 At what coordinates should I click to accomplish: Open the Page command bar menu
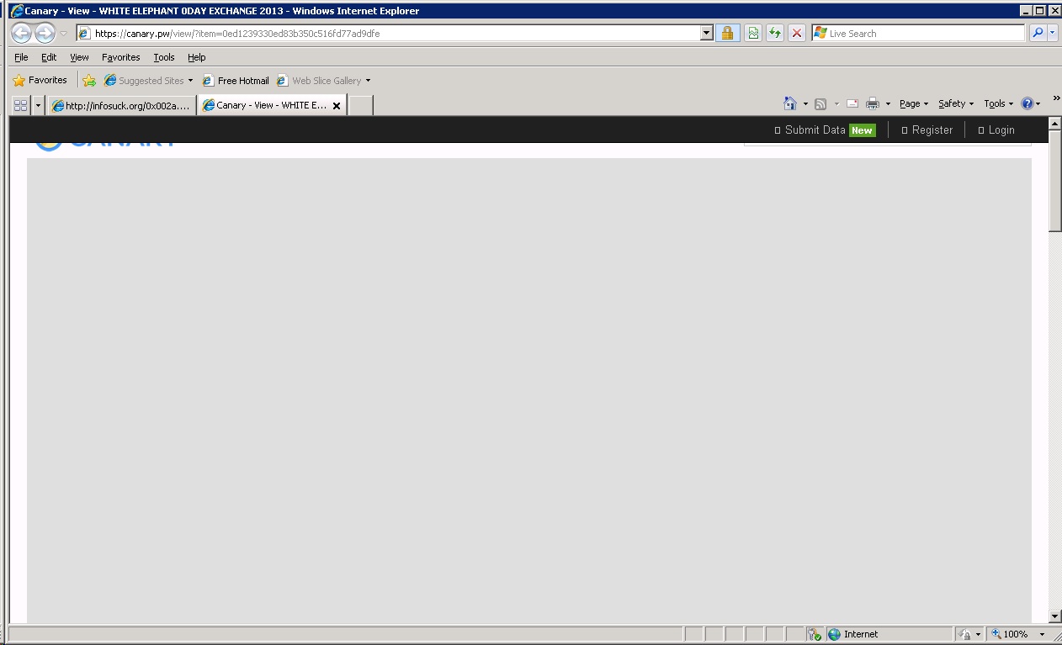914,103
